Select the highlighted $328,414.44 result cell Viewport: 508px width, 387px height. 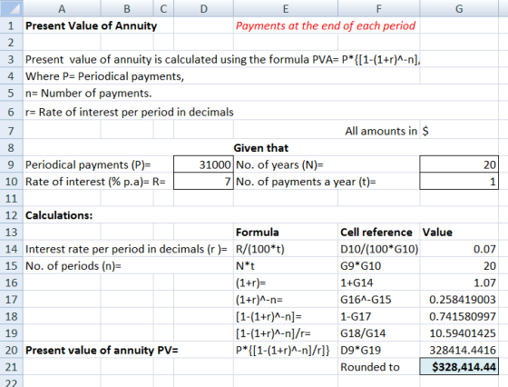(459, 367)
